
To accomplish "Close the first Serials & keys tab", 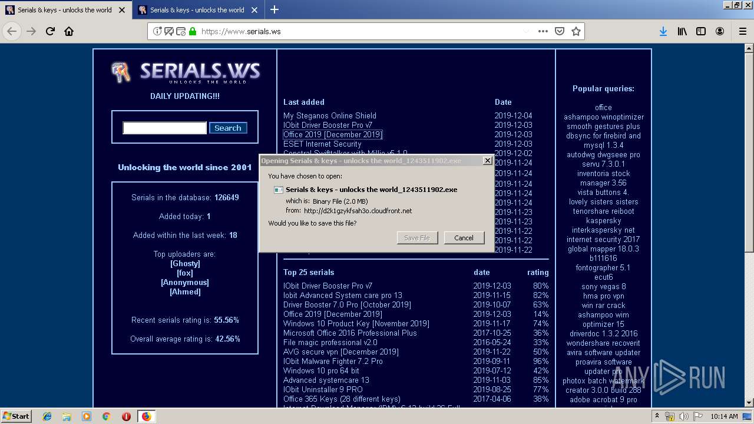I will (x=121, y=10).
